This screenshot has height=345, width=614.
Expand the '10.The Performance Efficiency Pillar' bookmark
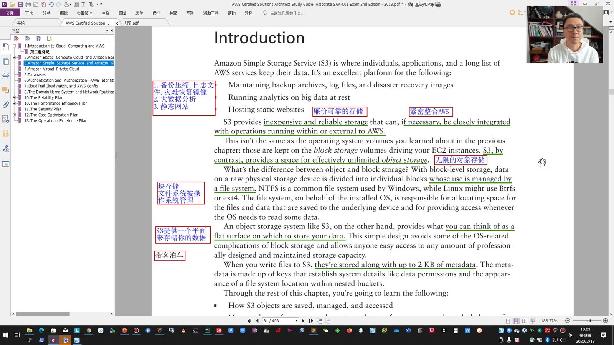click(x=14, y=103)
